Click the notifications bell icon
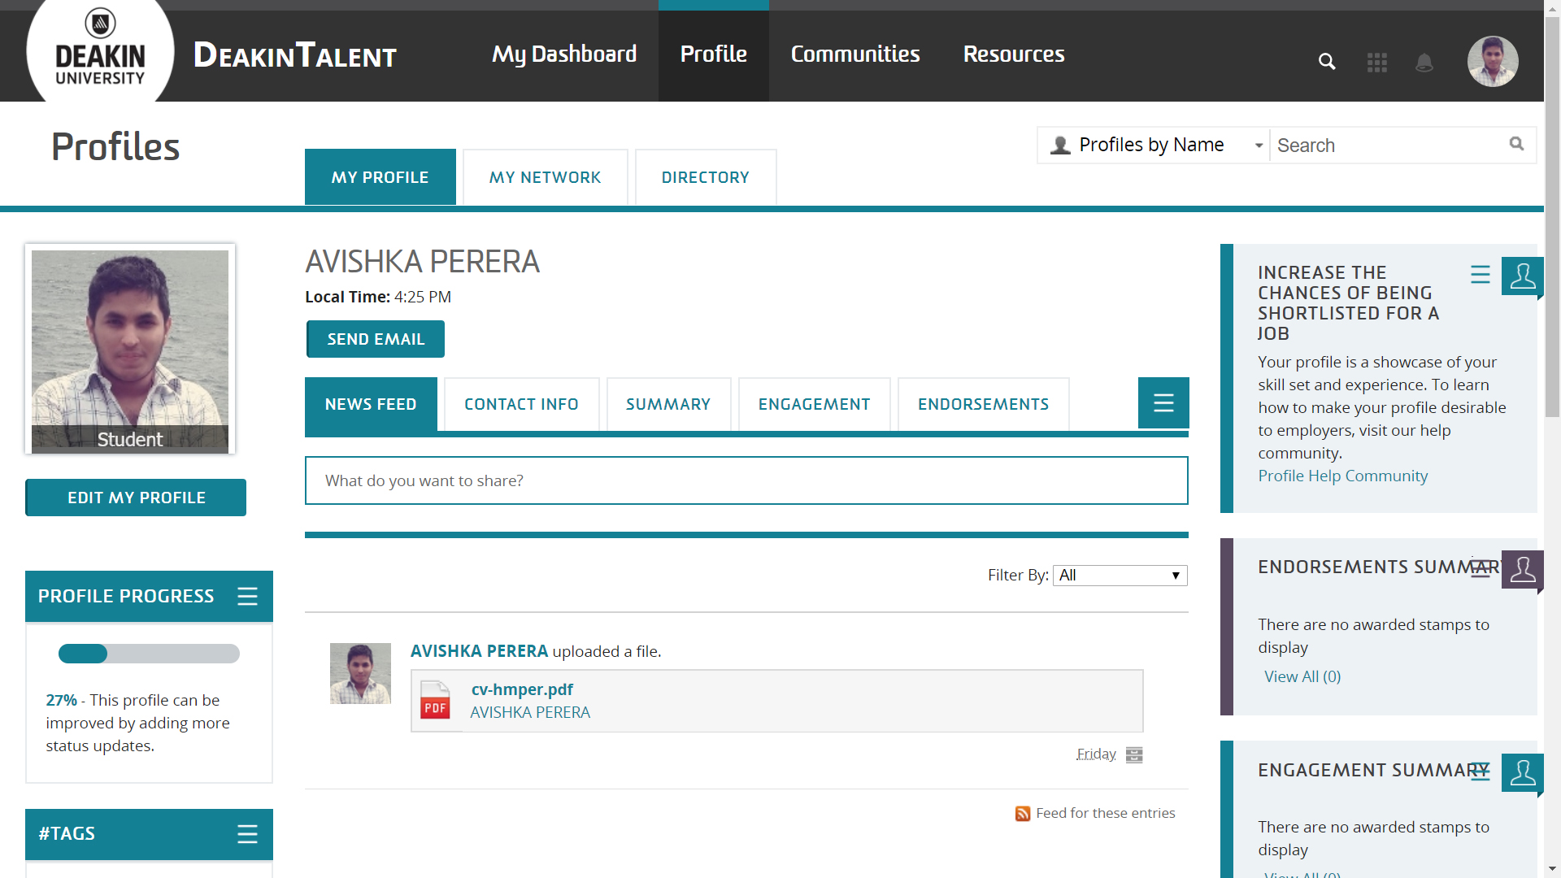 [1424, 63]
